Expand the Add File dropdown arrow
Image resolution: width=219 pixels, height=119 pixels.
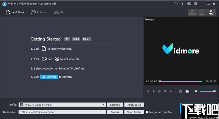point(23,13)
